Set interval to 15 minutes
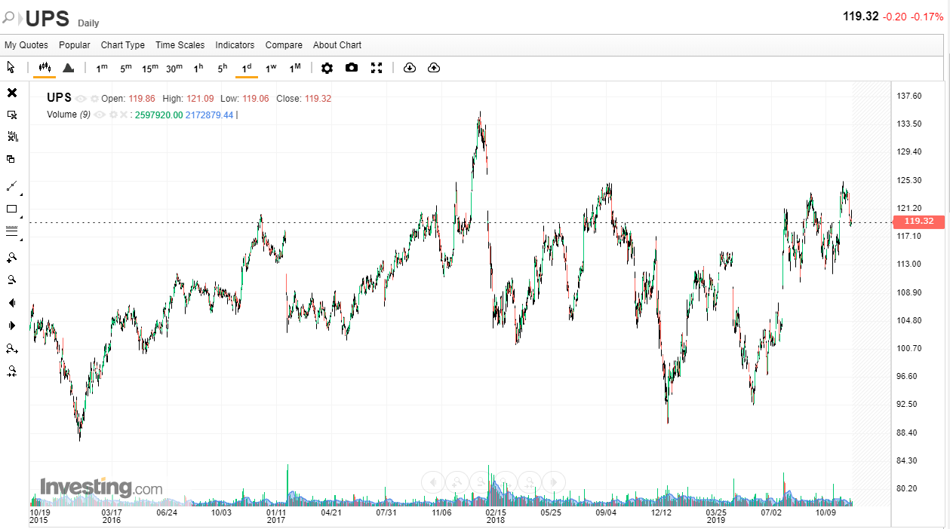 pyautogui.click(x=150, y=68)
